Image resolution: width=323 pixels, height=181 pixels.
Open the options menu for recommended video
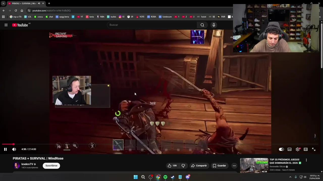click(x=306, y=160)
